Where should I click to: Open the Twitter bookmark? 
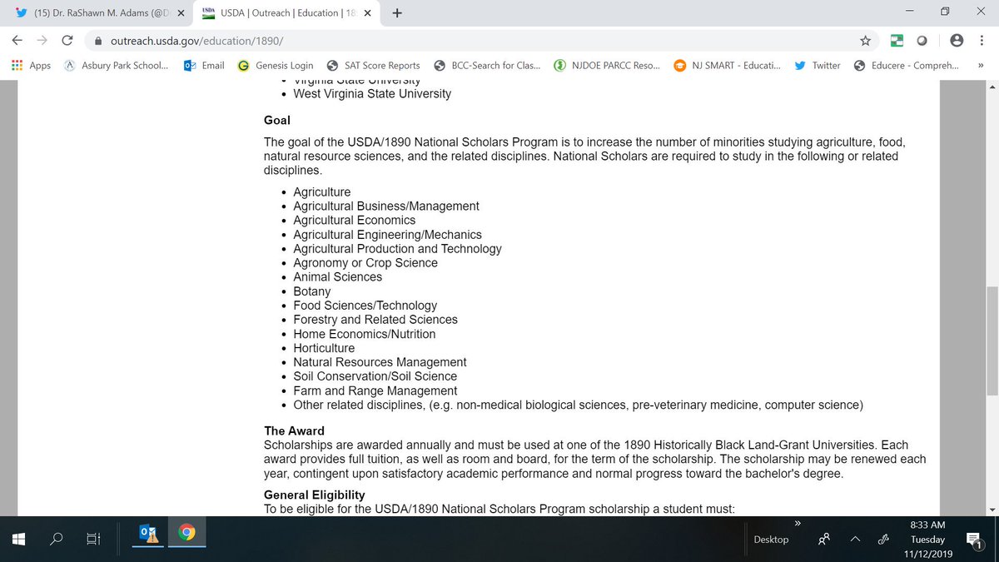(818, 65)
